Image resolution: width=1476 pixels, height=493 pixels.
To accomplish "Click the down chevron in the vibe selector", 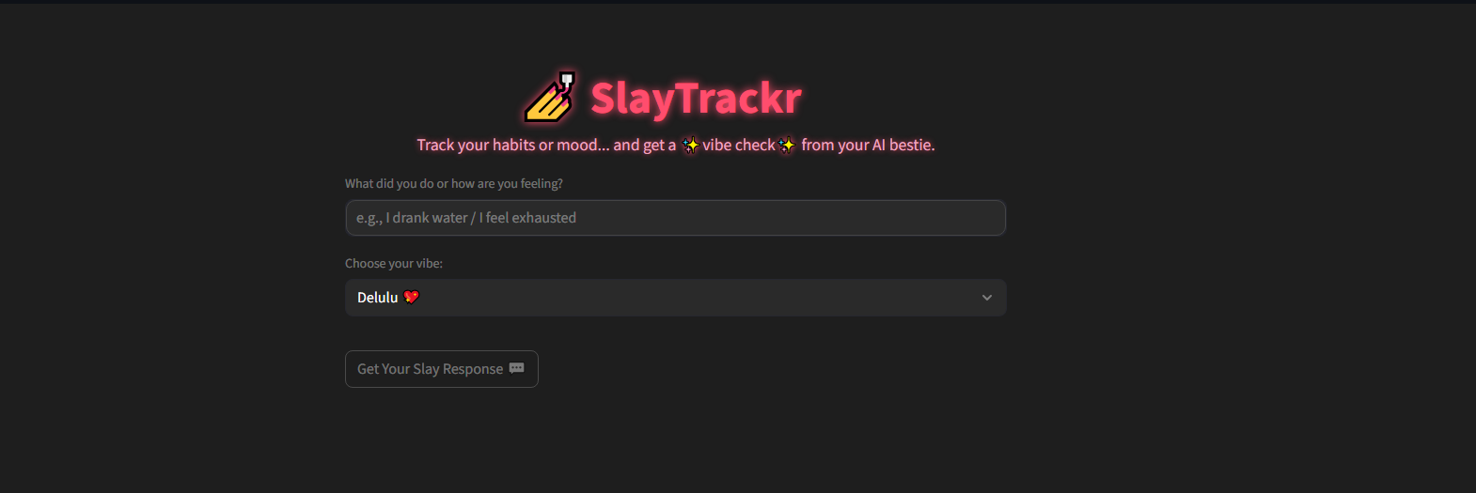I will tap(986, 298).
